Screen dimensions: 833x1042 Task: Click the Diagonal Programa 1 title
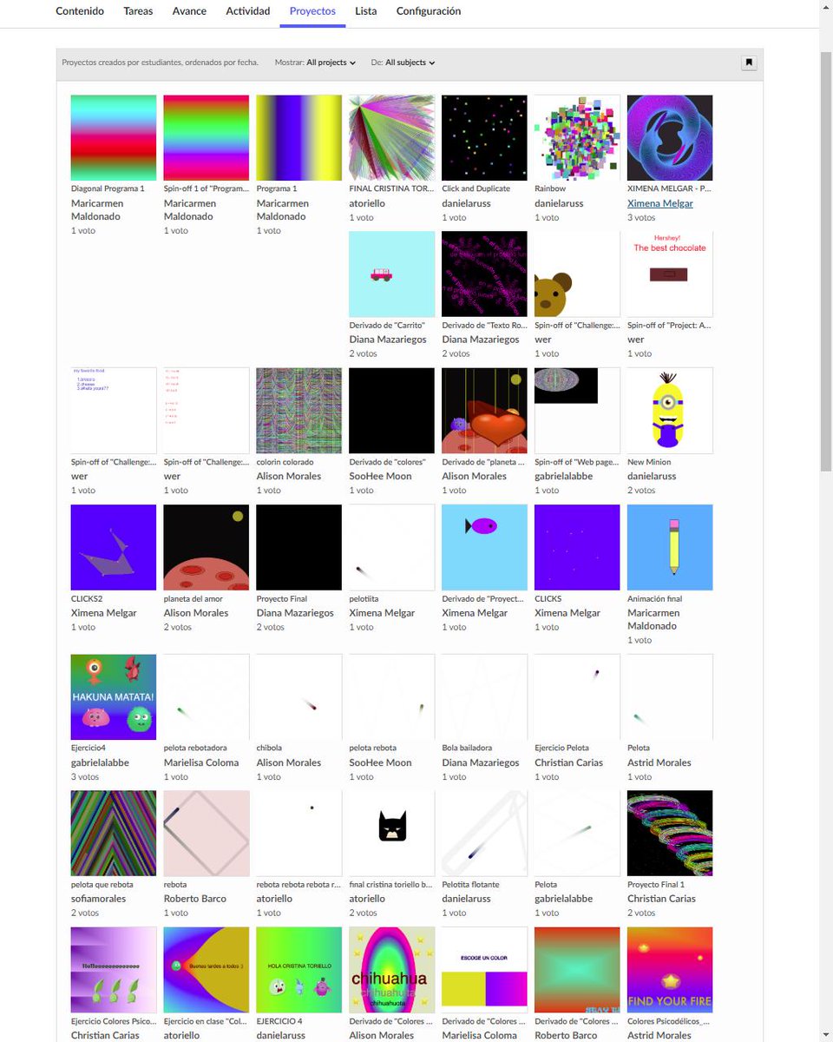(x=108, y=188)
